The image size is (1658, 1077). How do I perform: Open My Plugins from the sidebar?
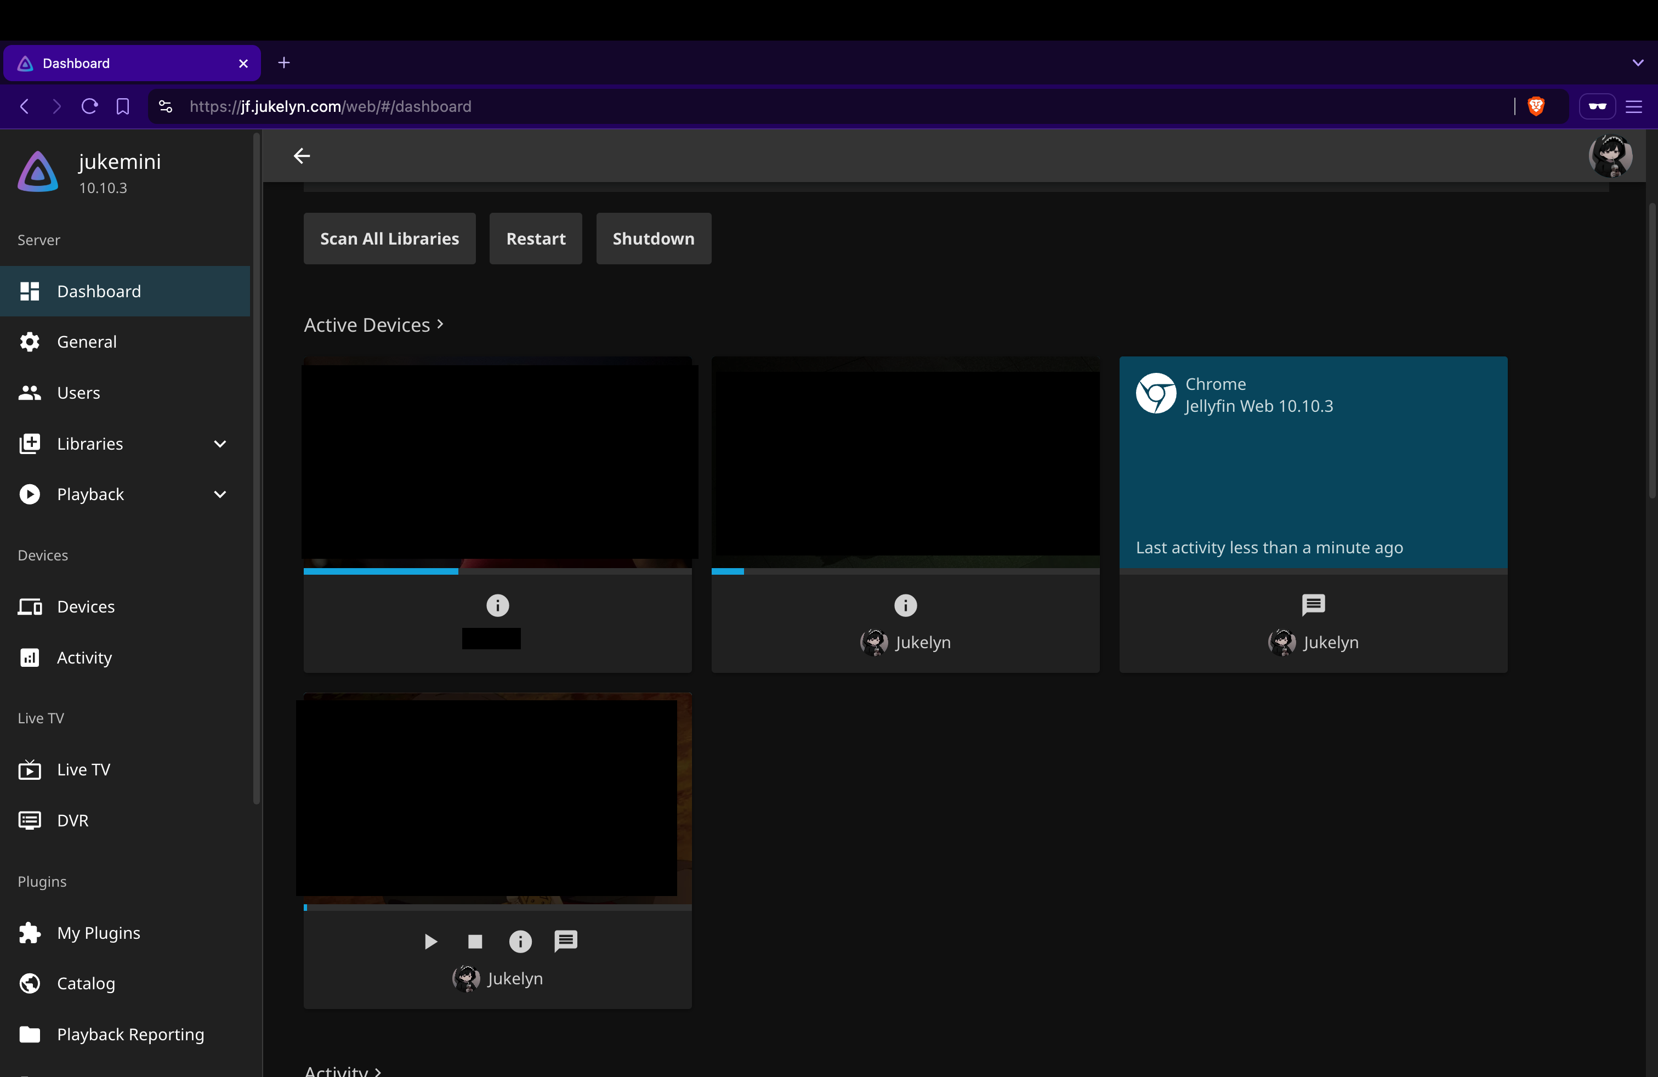(98, 933)
